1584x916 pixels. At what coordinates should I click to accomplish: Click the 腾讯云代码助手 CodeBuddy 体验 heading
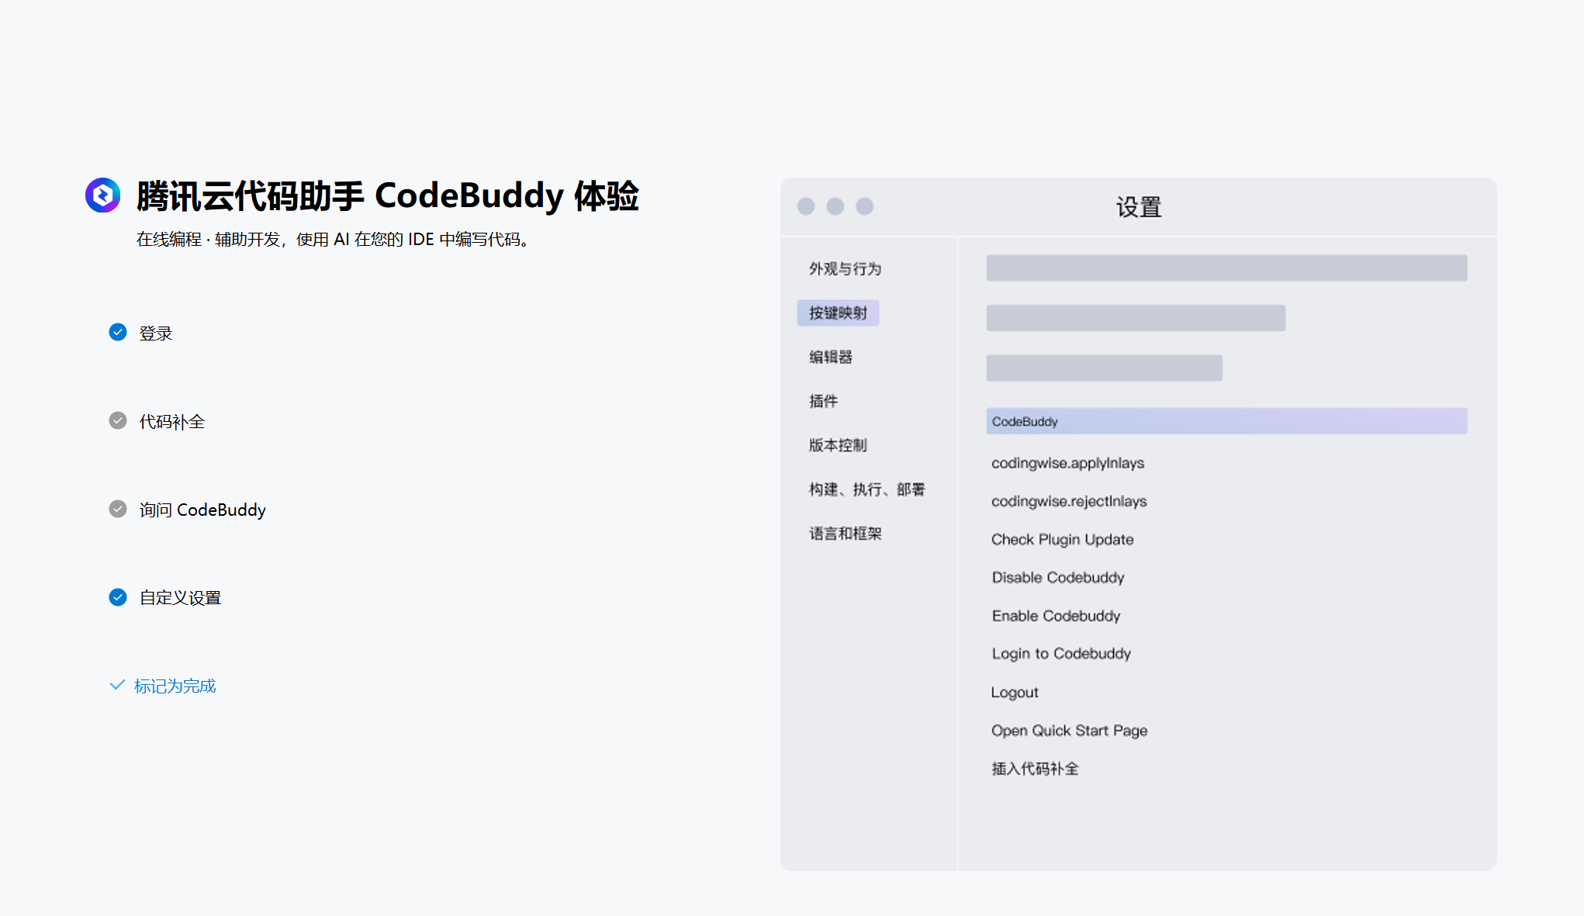pyautogui.click(x=388, y=195)
